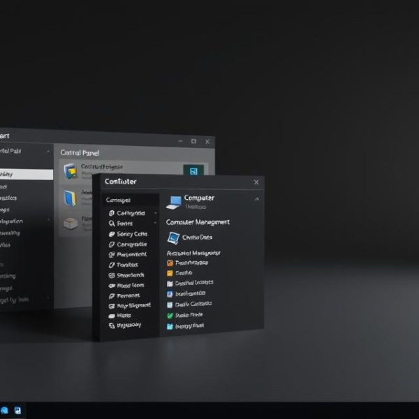
Task: Click the green check icon in list
Action: point(170,315)
